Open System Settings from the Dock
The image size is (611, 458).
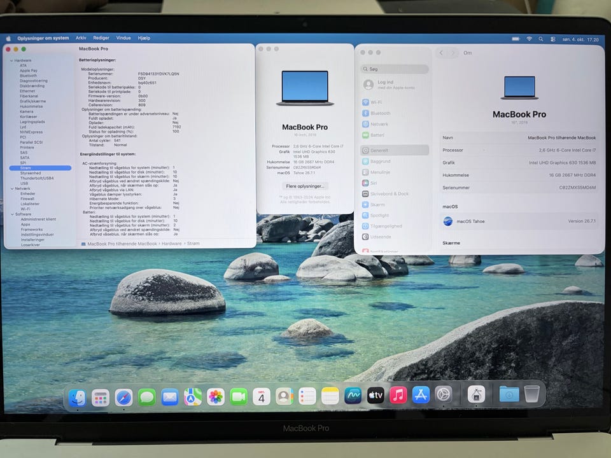coord(444,394)
